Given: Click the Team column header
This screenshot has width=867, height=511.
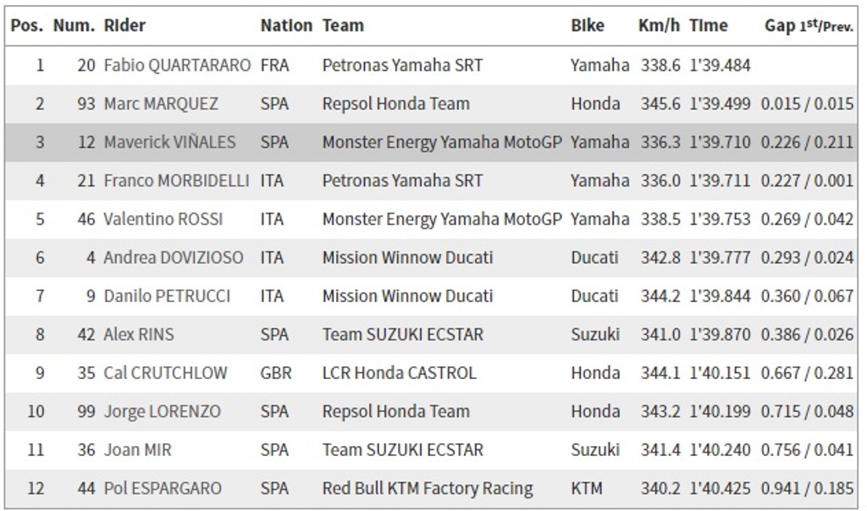Looking at the screenshot, I should (343, 25).
